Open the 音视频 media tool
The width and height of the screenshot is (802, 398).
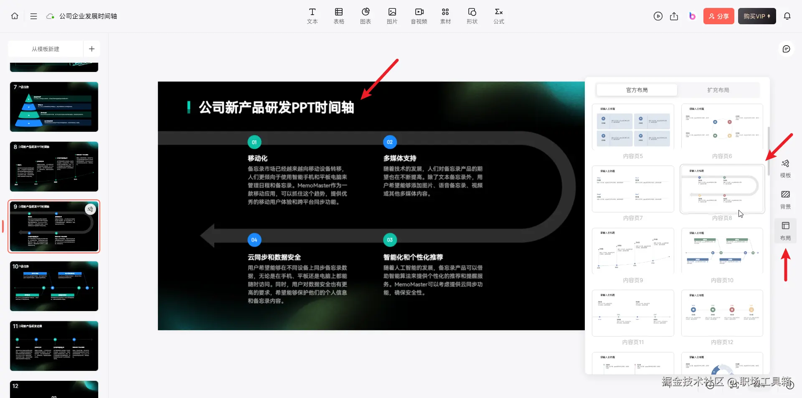tap(419, 16)
